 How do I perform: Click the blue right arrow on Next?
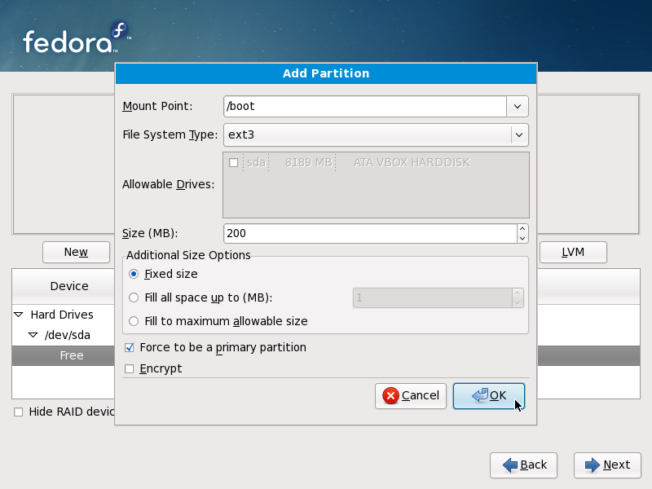(593, 465)
